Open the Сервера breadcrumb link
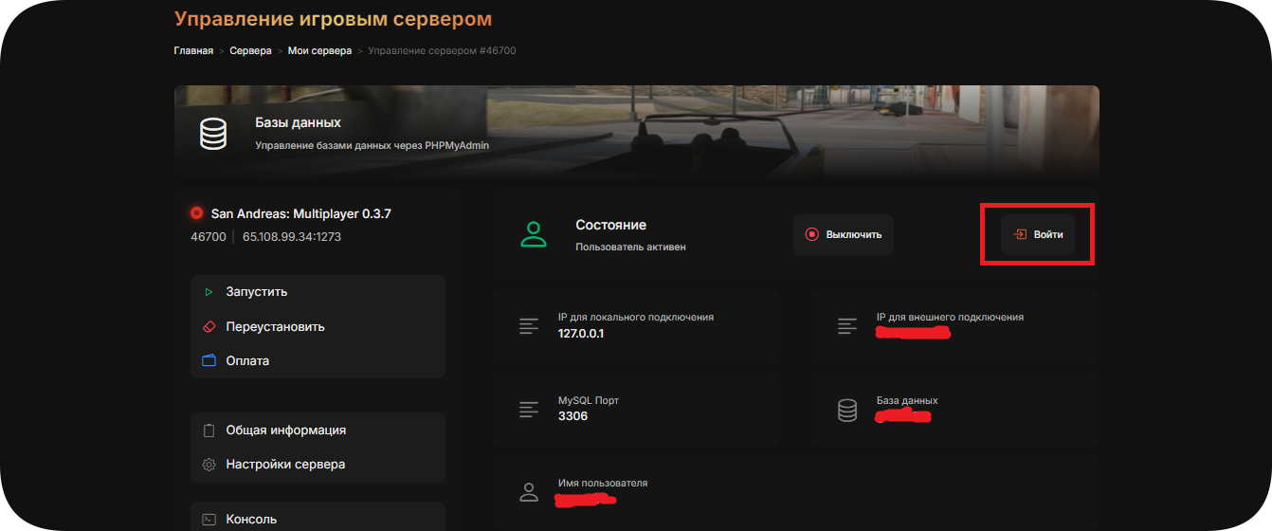Image resolution: width=1272 pixels, height=531 pixels. coord(250,50)
